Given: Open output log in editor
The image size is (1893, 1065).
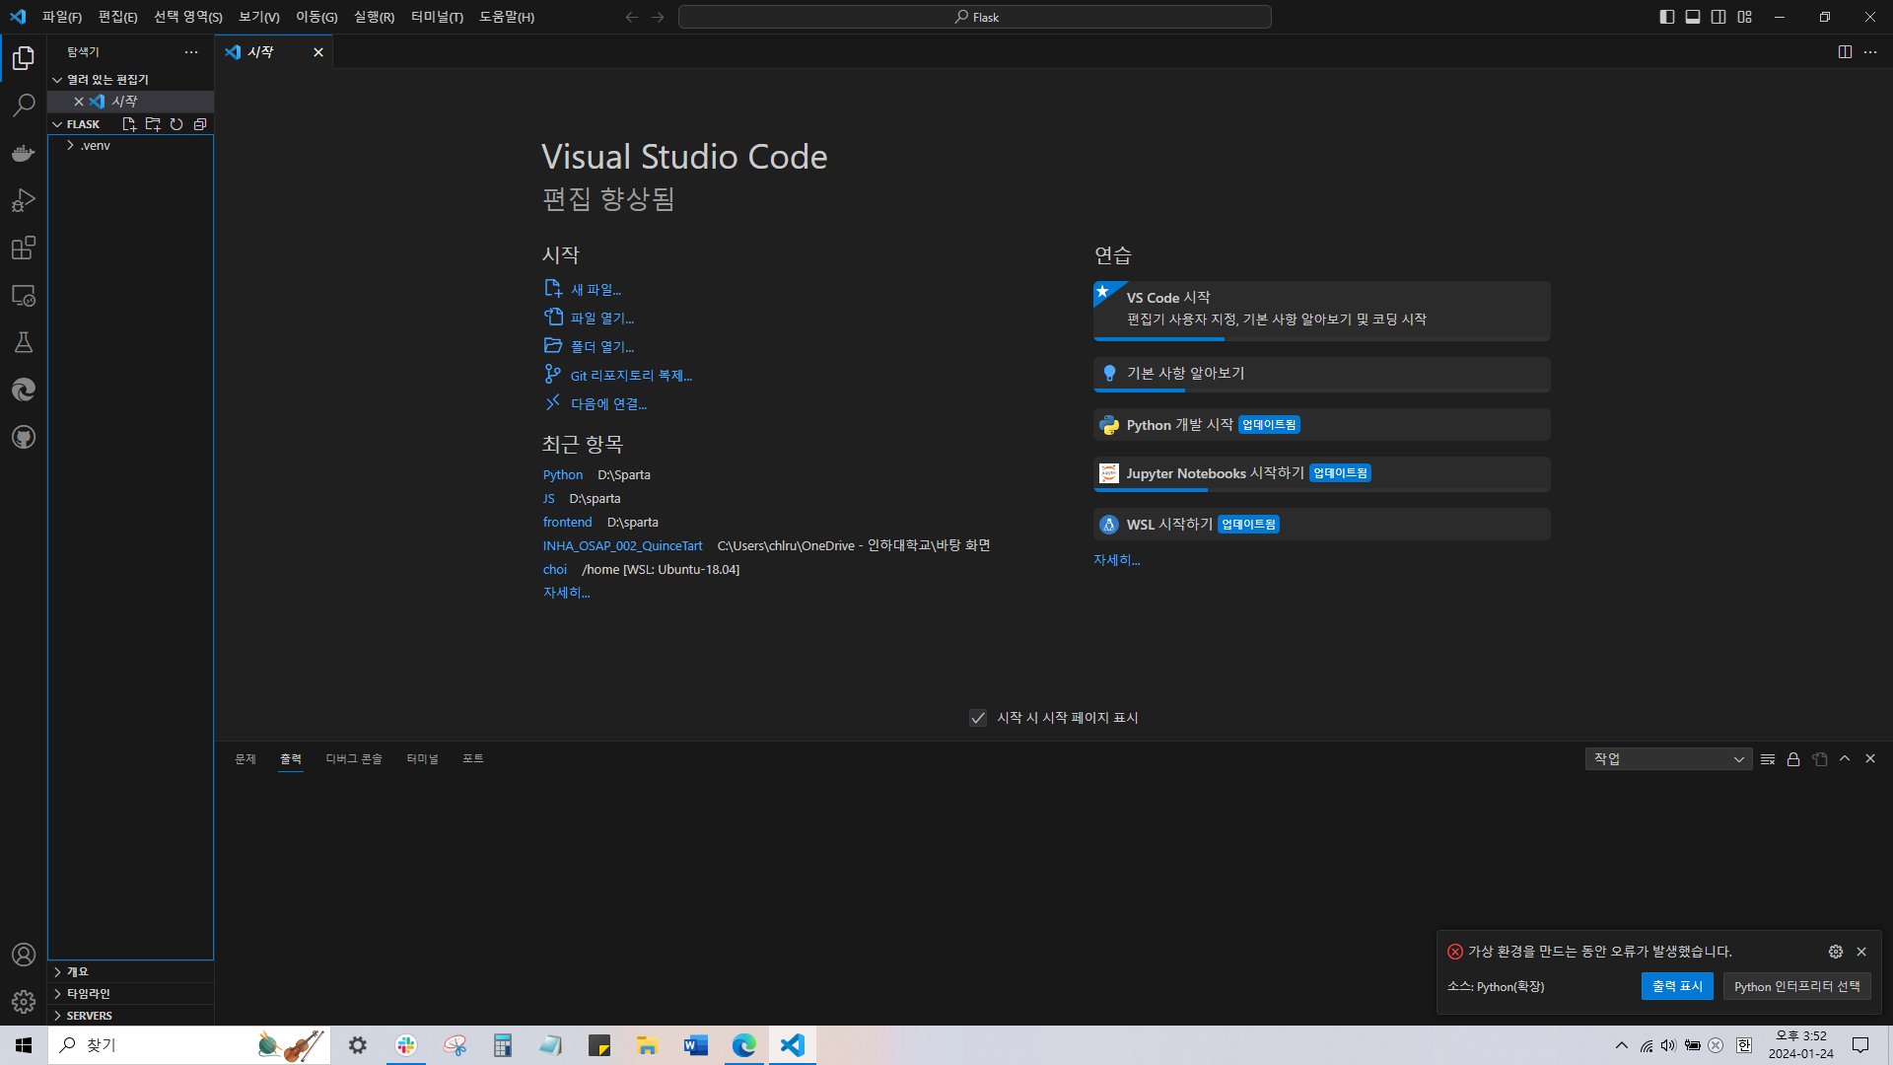Looking at the screenshot, I should (1819, 759).
